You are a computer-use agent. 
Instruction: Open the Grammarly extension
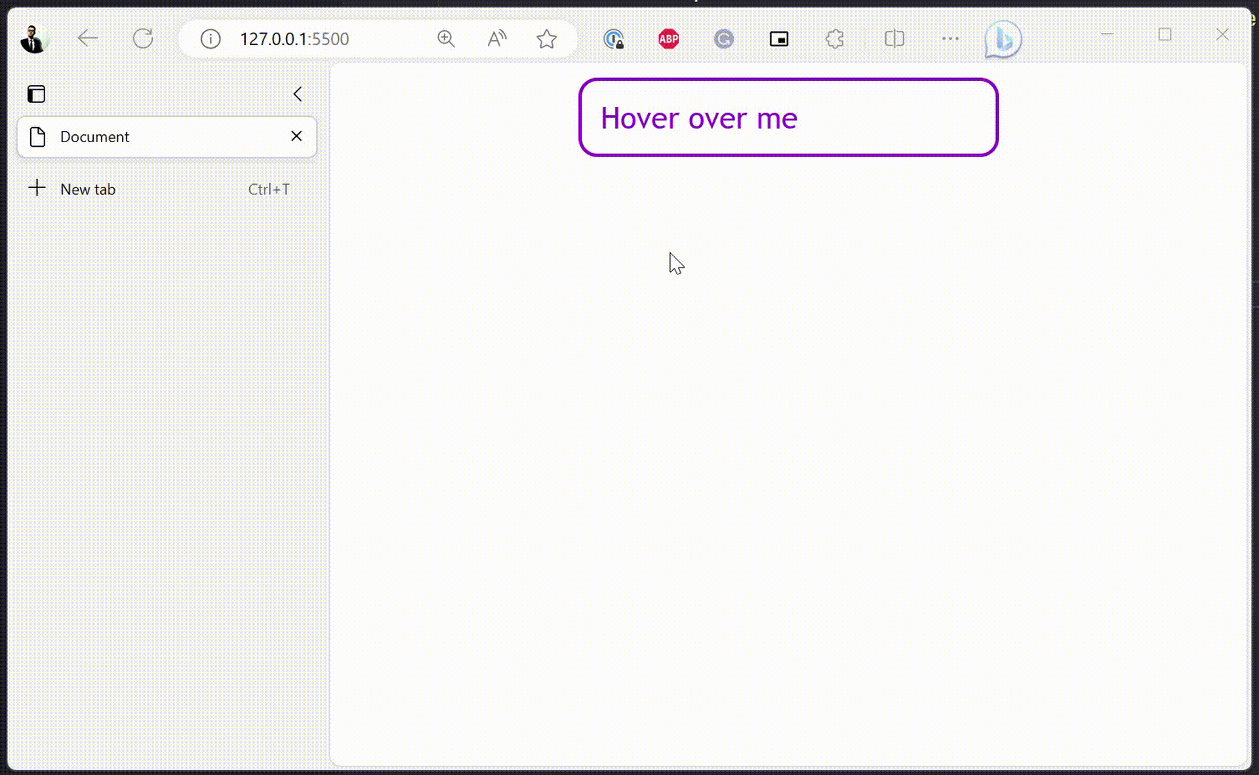click(x=724, y=39)
